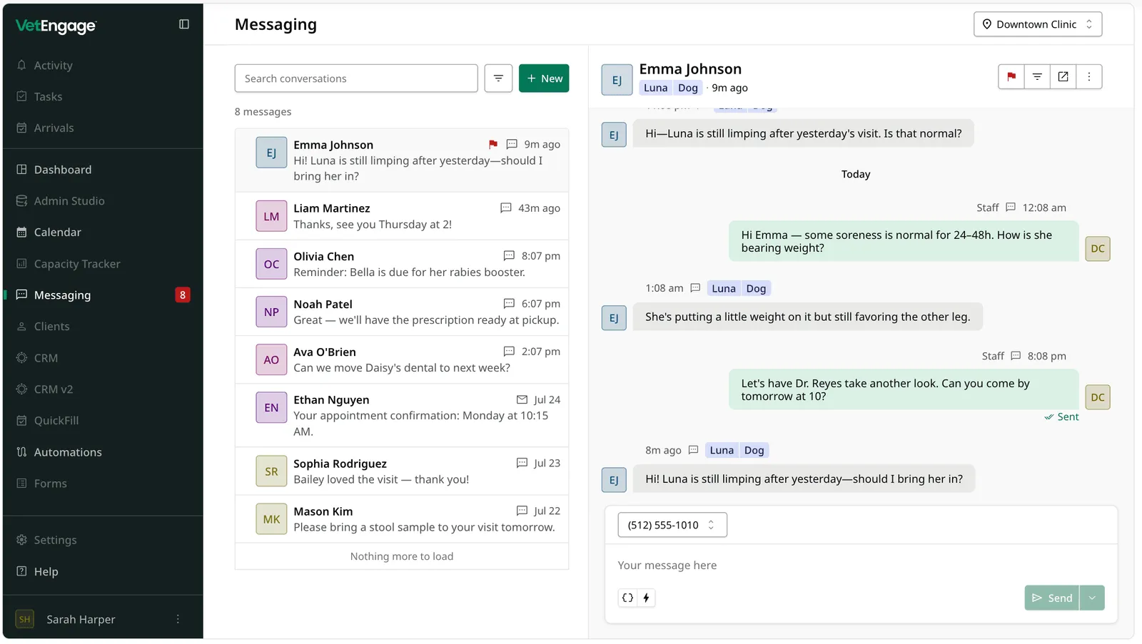Open quick replies lightning bolt icon
The image size is (1142, 644).
(646, 598)
